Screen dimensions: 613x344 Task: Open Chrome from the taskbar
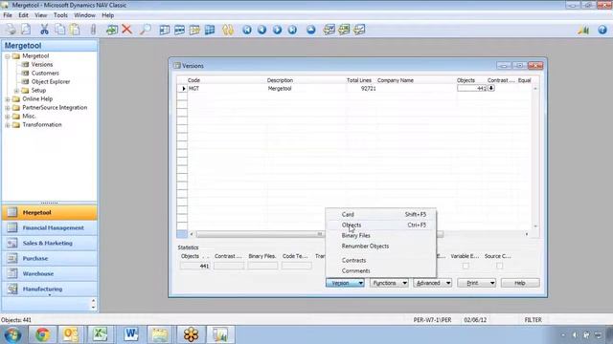coord(42,334)
